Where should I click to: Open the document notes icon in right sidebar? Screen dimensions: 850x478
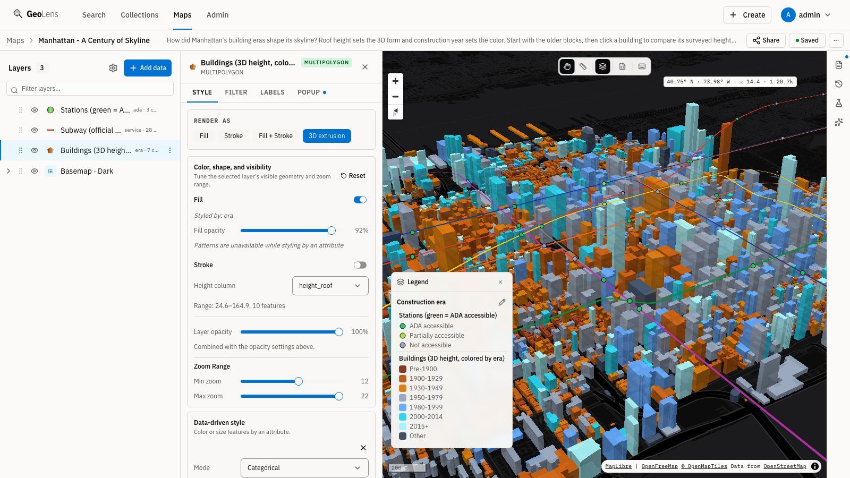[839, 65]
